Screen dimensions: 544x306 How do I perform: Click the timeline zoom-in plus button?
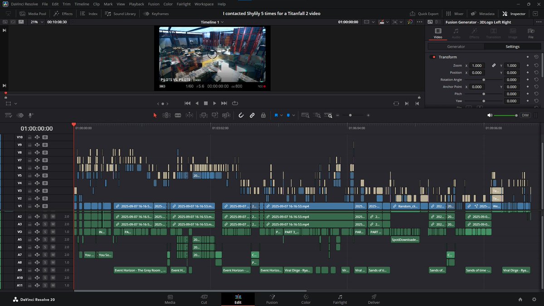(x=368, y=115)
